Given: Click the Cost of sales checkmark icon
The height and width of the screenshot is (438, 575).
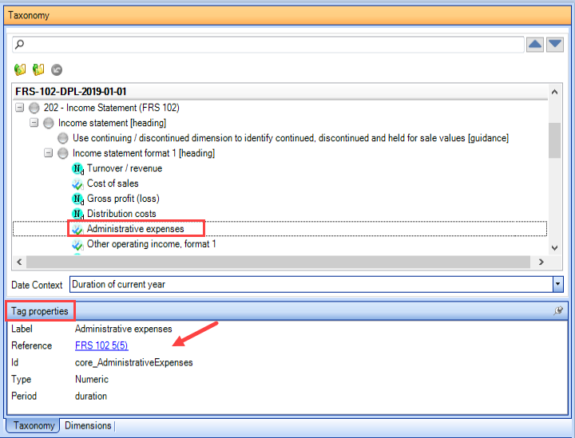Looking at the screenshot, I should [77, 183].
